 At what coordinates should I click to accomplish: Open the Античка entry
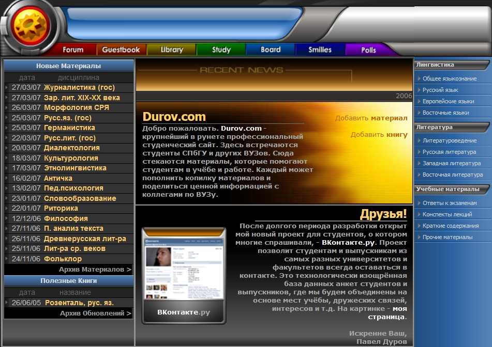(58, 178)
